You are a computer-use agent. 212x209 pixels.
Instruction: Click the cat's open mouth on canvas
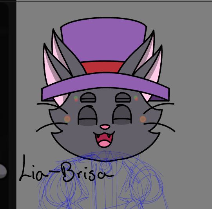tap(104, 139)
